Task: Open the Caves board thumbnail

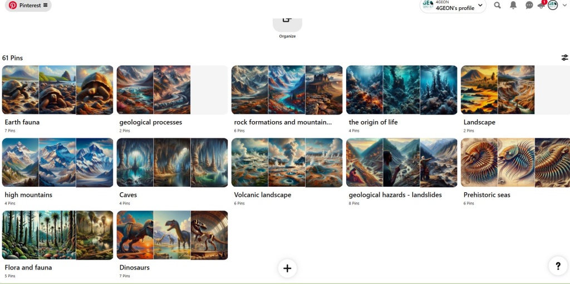Action: [172, 162]
